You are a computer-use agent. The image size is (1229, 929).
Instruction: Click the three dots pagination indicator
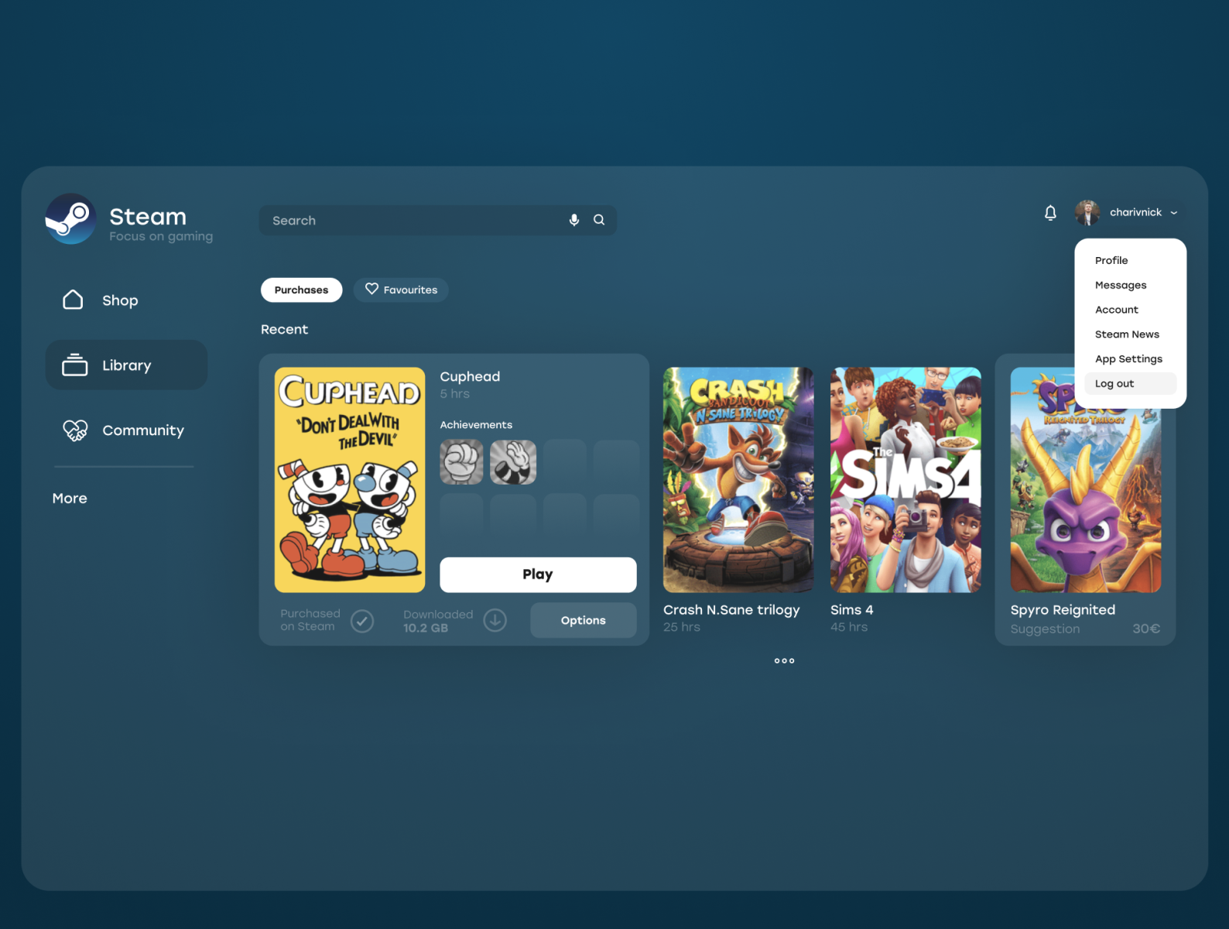coord(785,660)
